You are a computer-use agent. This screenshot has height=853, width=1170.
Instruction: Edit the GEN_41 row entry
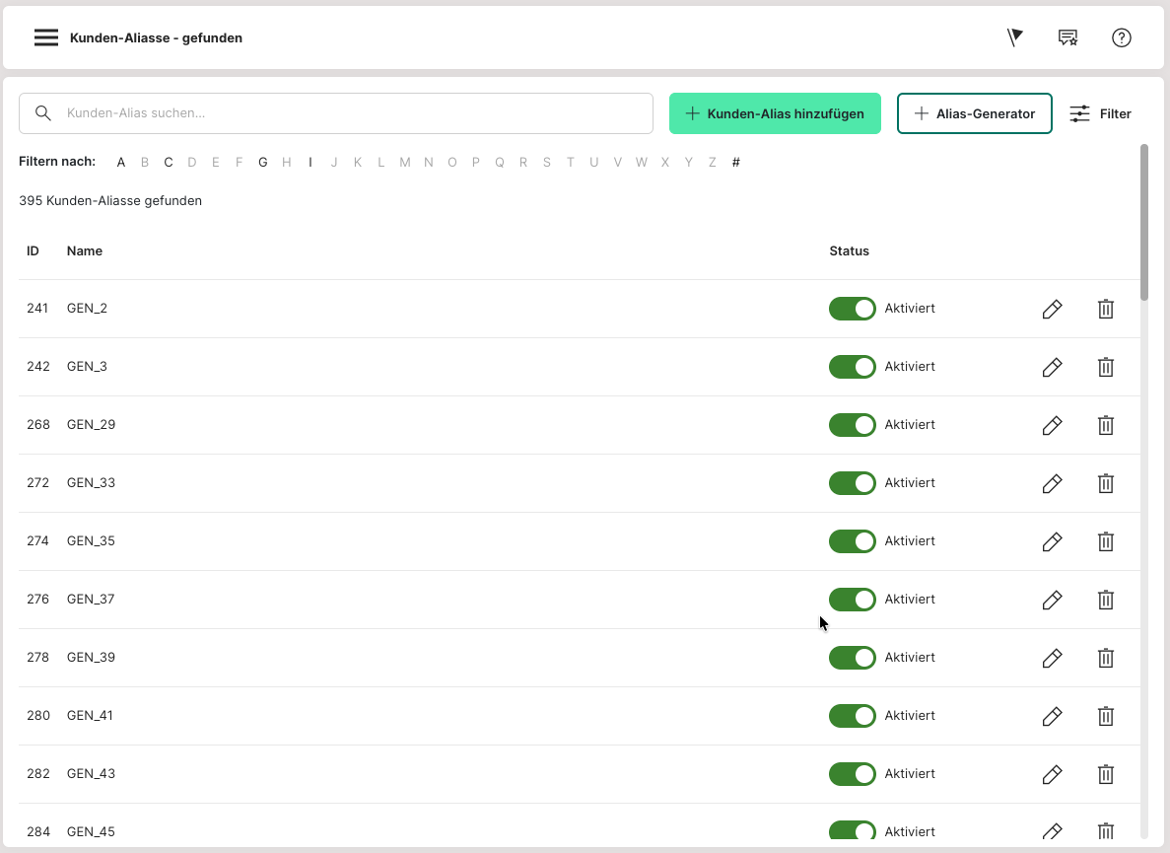pyautogui.click(x=1052, y=716)
